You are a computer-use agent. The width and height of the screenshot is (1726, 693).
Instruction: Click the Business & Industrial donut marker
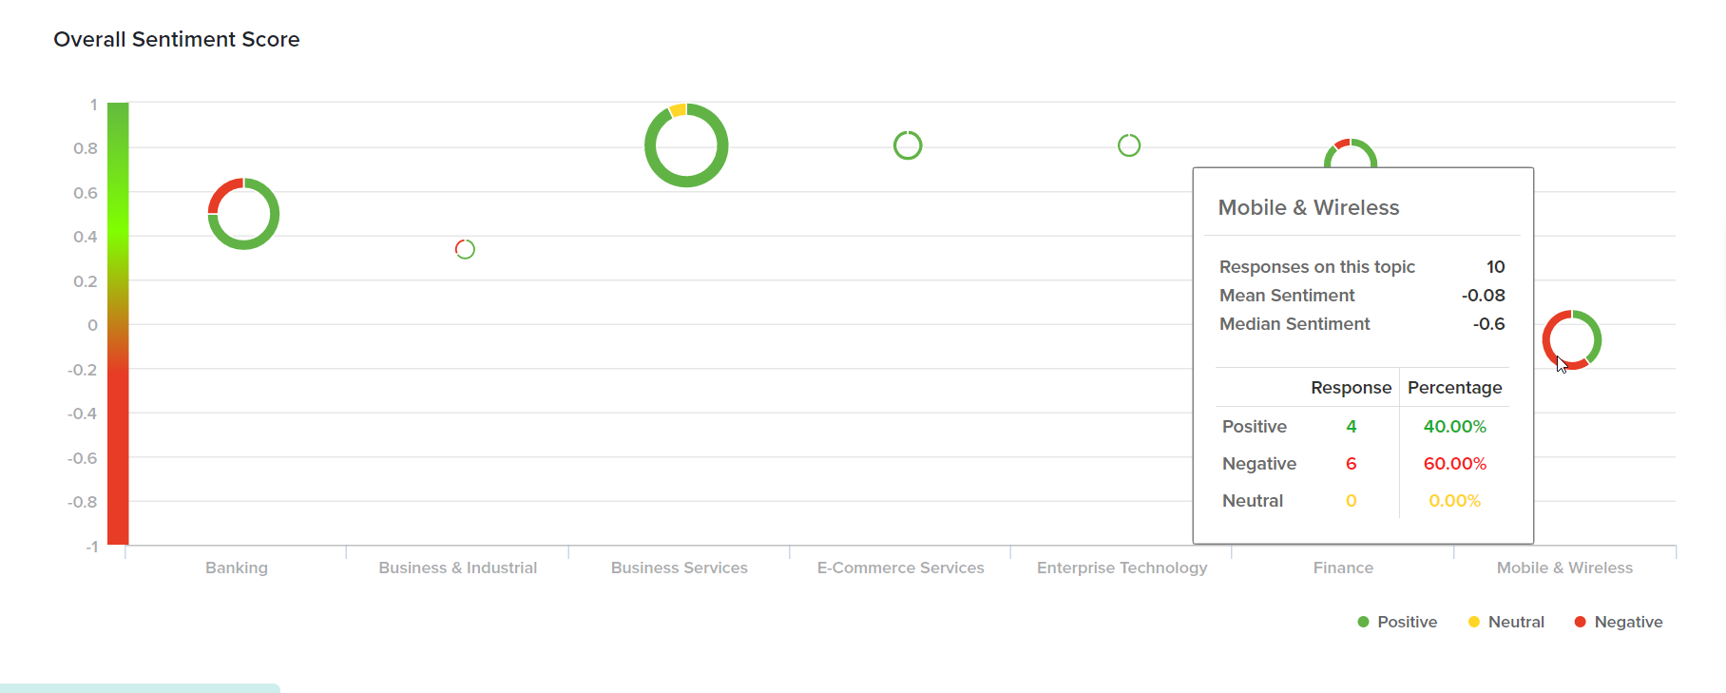tap(465, 249)
